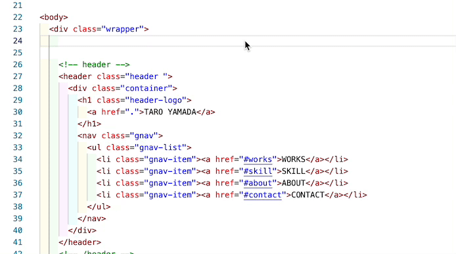
Task: Click the closing header tag
Action: 80,242
